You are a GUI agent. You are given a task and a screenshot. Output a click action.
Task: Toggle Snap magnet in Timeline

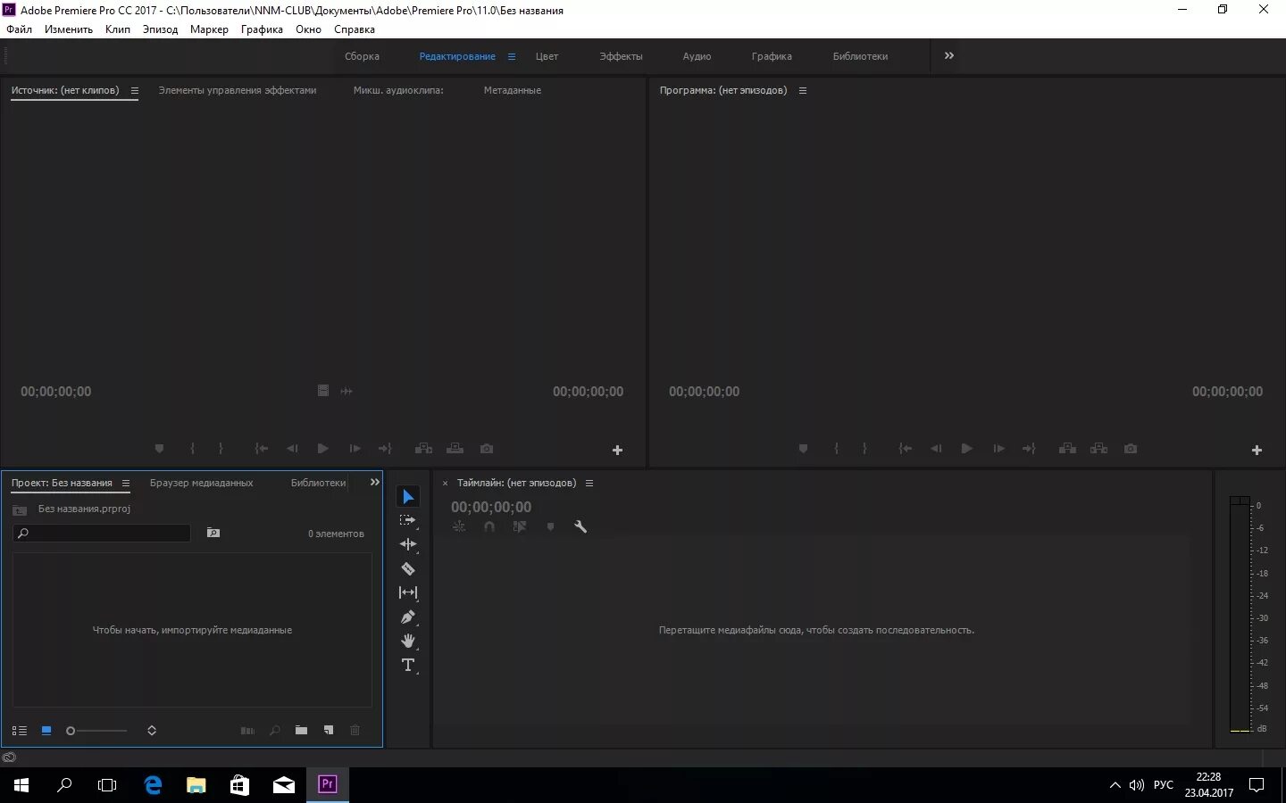pos(489,527)
